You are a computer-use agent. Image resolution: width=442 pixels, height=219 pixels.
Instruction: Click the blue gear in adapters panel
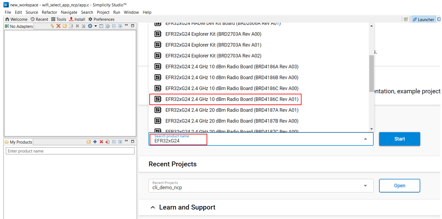pos(90,26)
